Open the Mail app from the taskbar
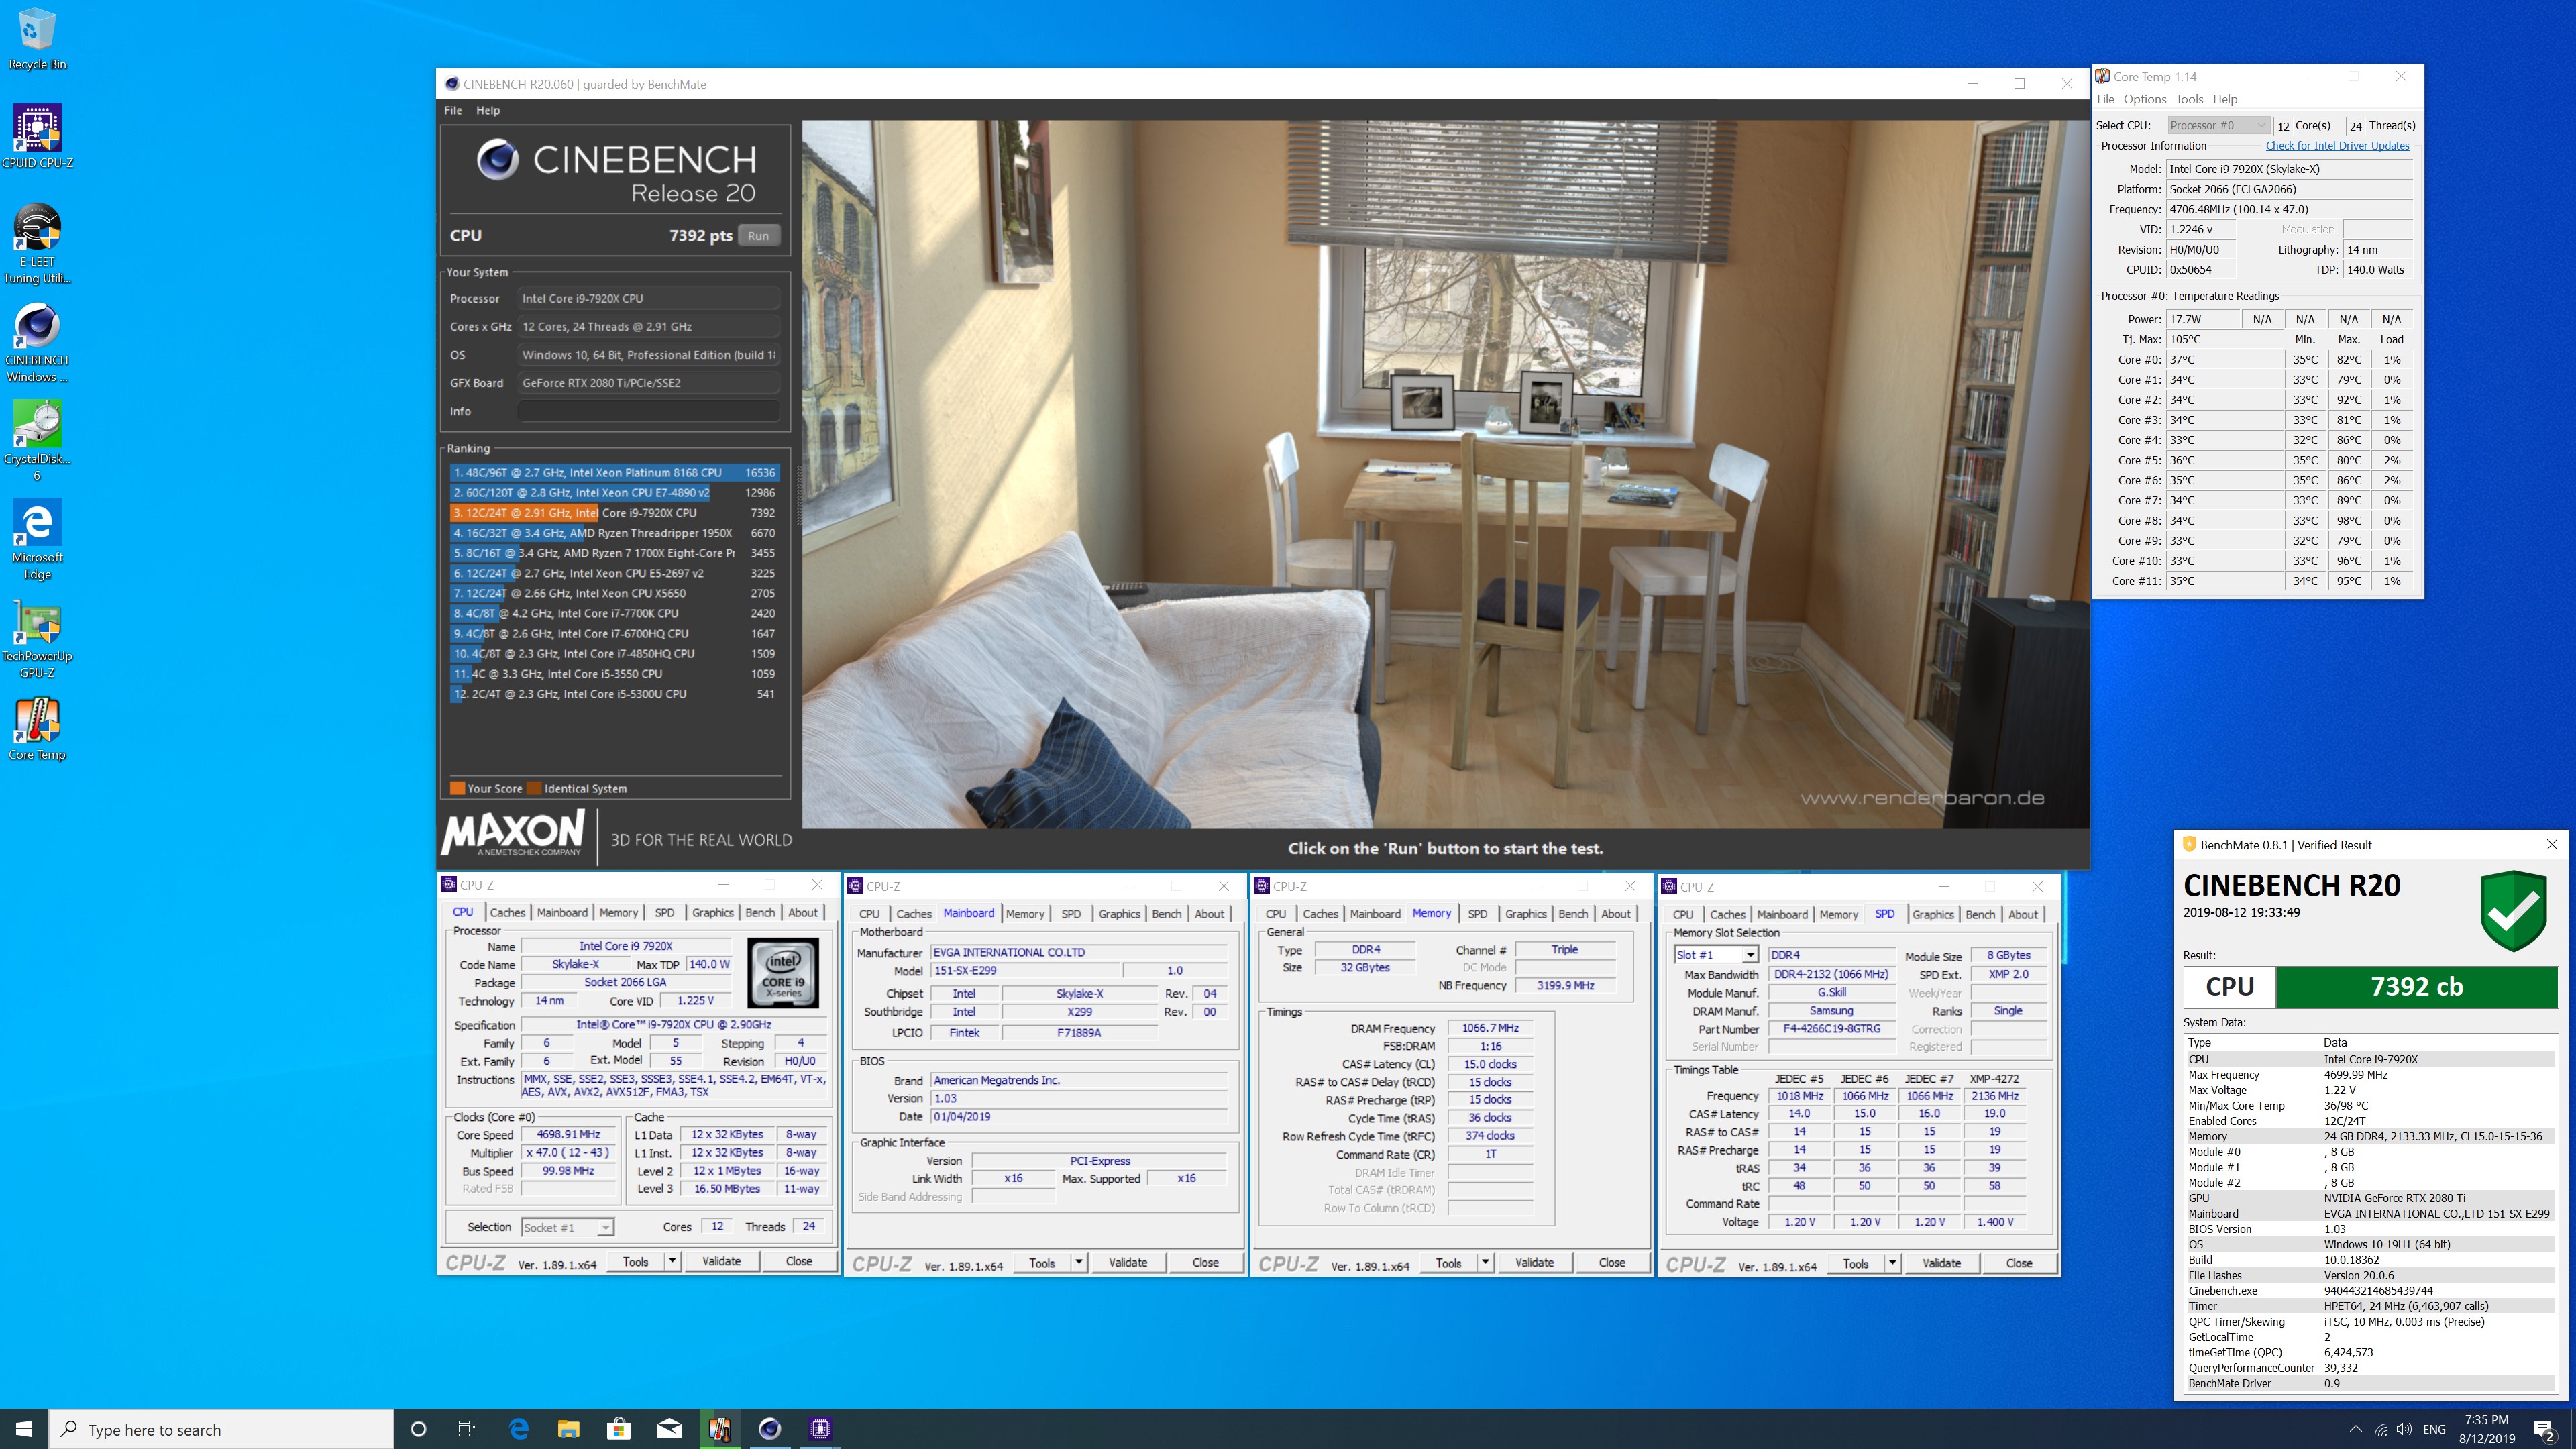2576x1449 pixels. 669,1429
